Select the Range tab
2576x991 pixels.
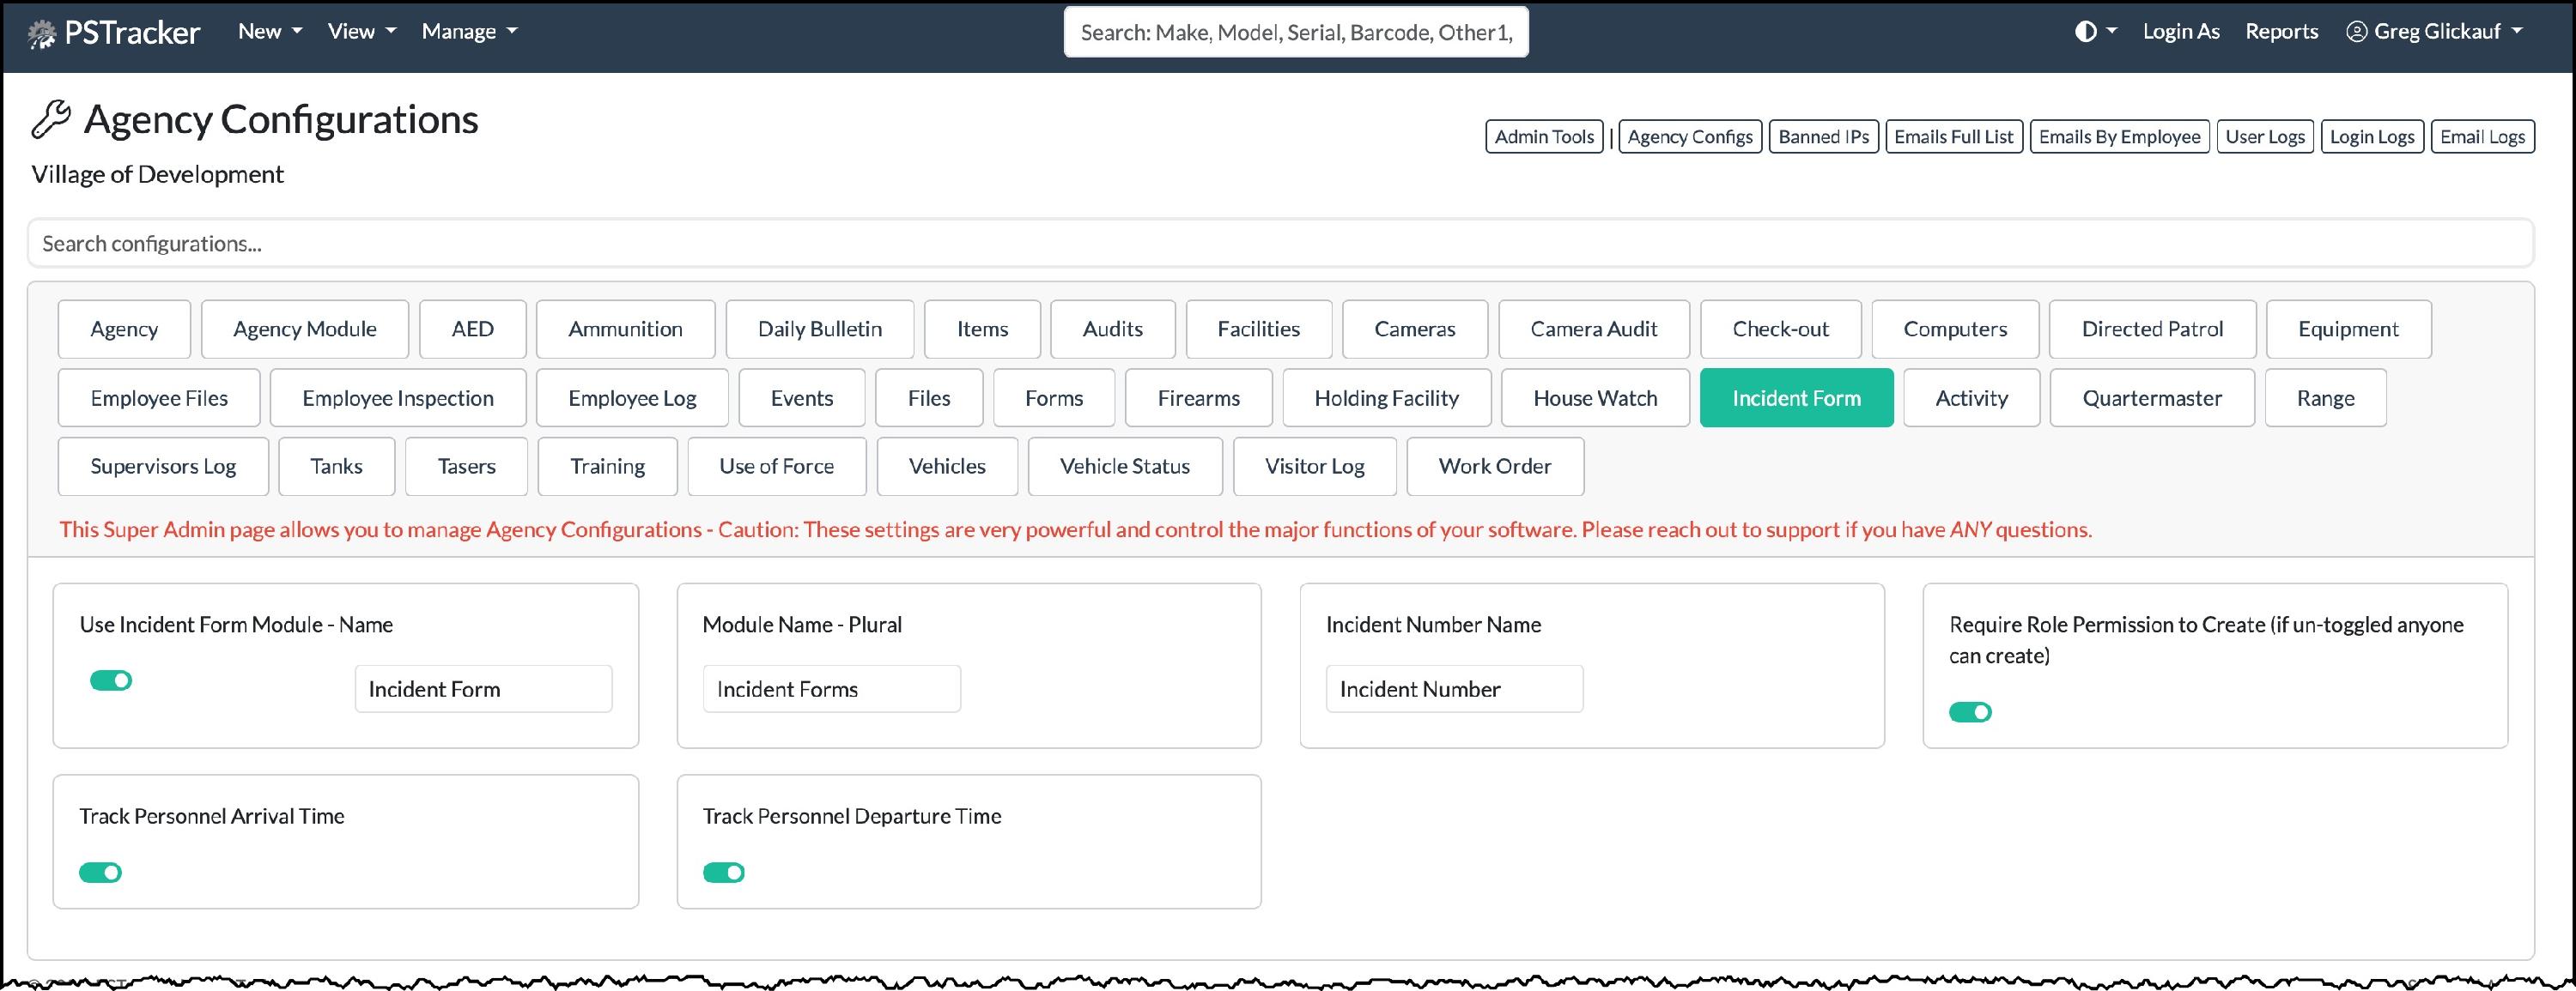click(2326, 397)
